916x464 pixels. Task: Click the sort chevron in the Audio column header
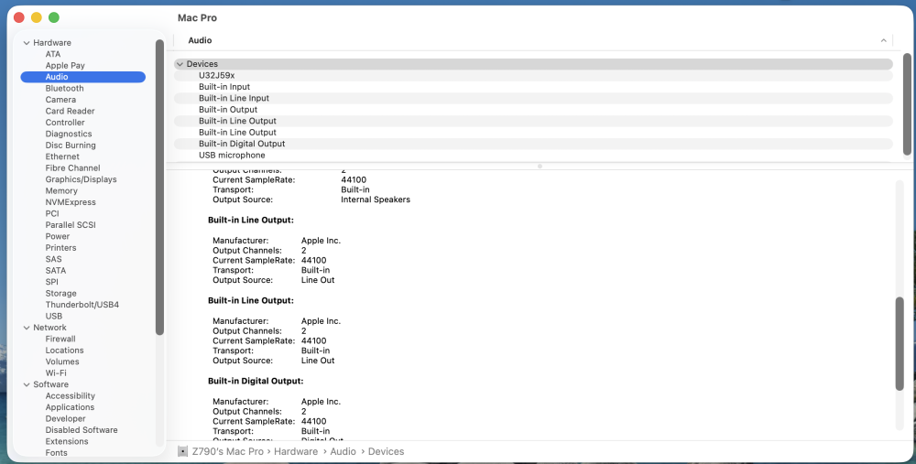click(x=883, y=40)
